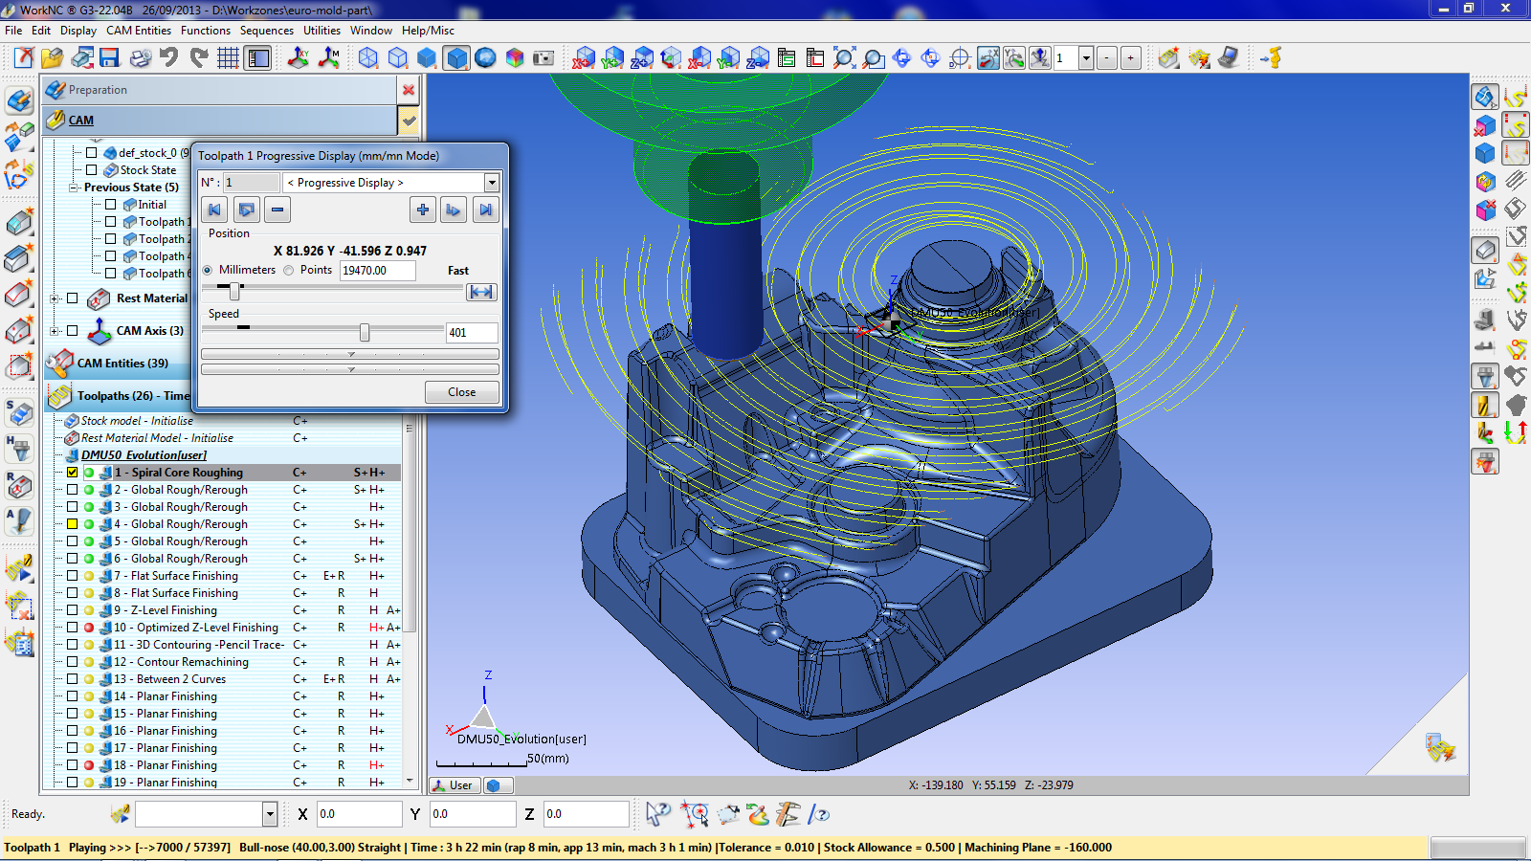Uncheck Spiral Core Roughing toolpath checkbox
1531x861 pixels.
(72, 473)
